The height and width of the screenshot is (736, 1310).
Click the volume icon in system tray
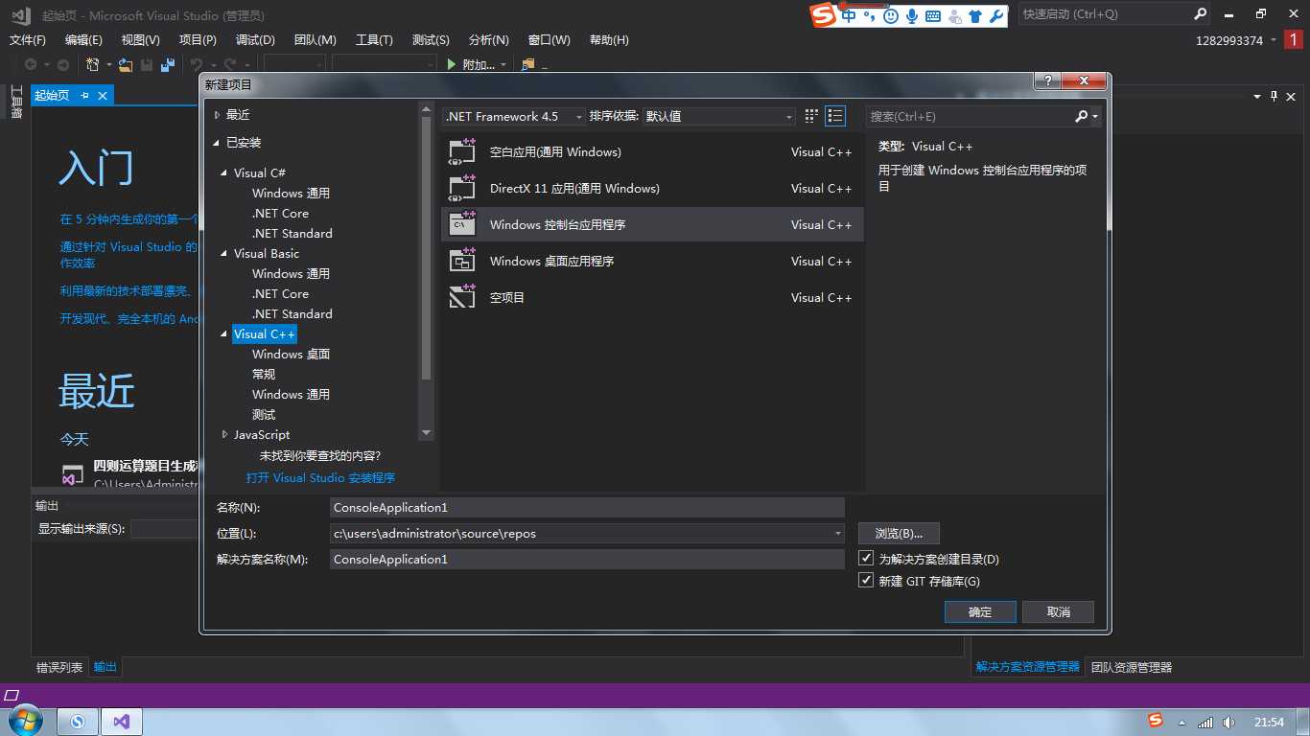click(1228, 722)
